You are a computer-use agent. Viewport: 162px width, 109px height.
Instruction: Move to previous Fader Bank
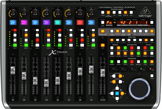[114, 76]
